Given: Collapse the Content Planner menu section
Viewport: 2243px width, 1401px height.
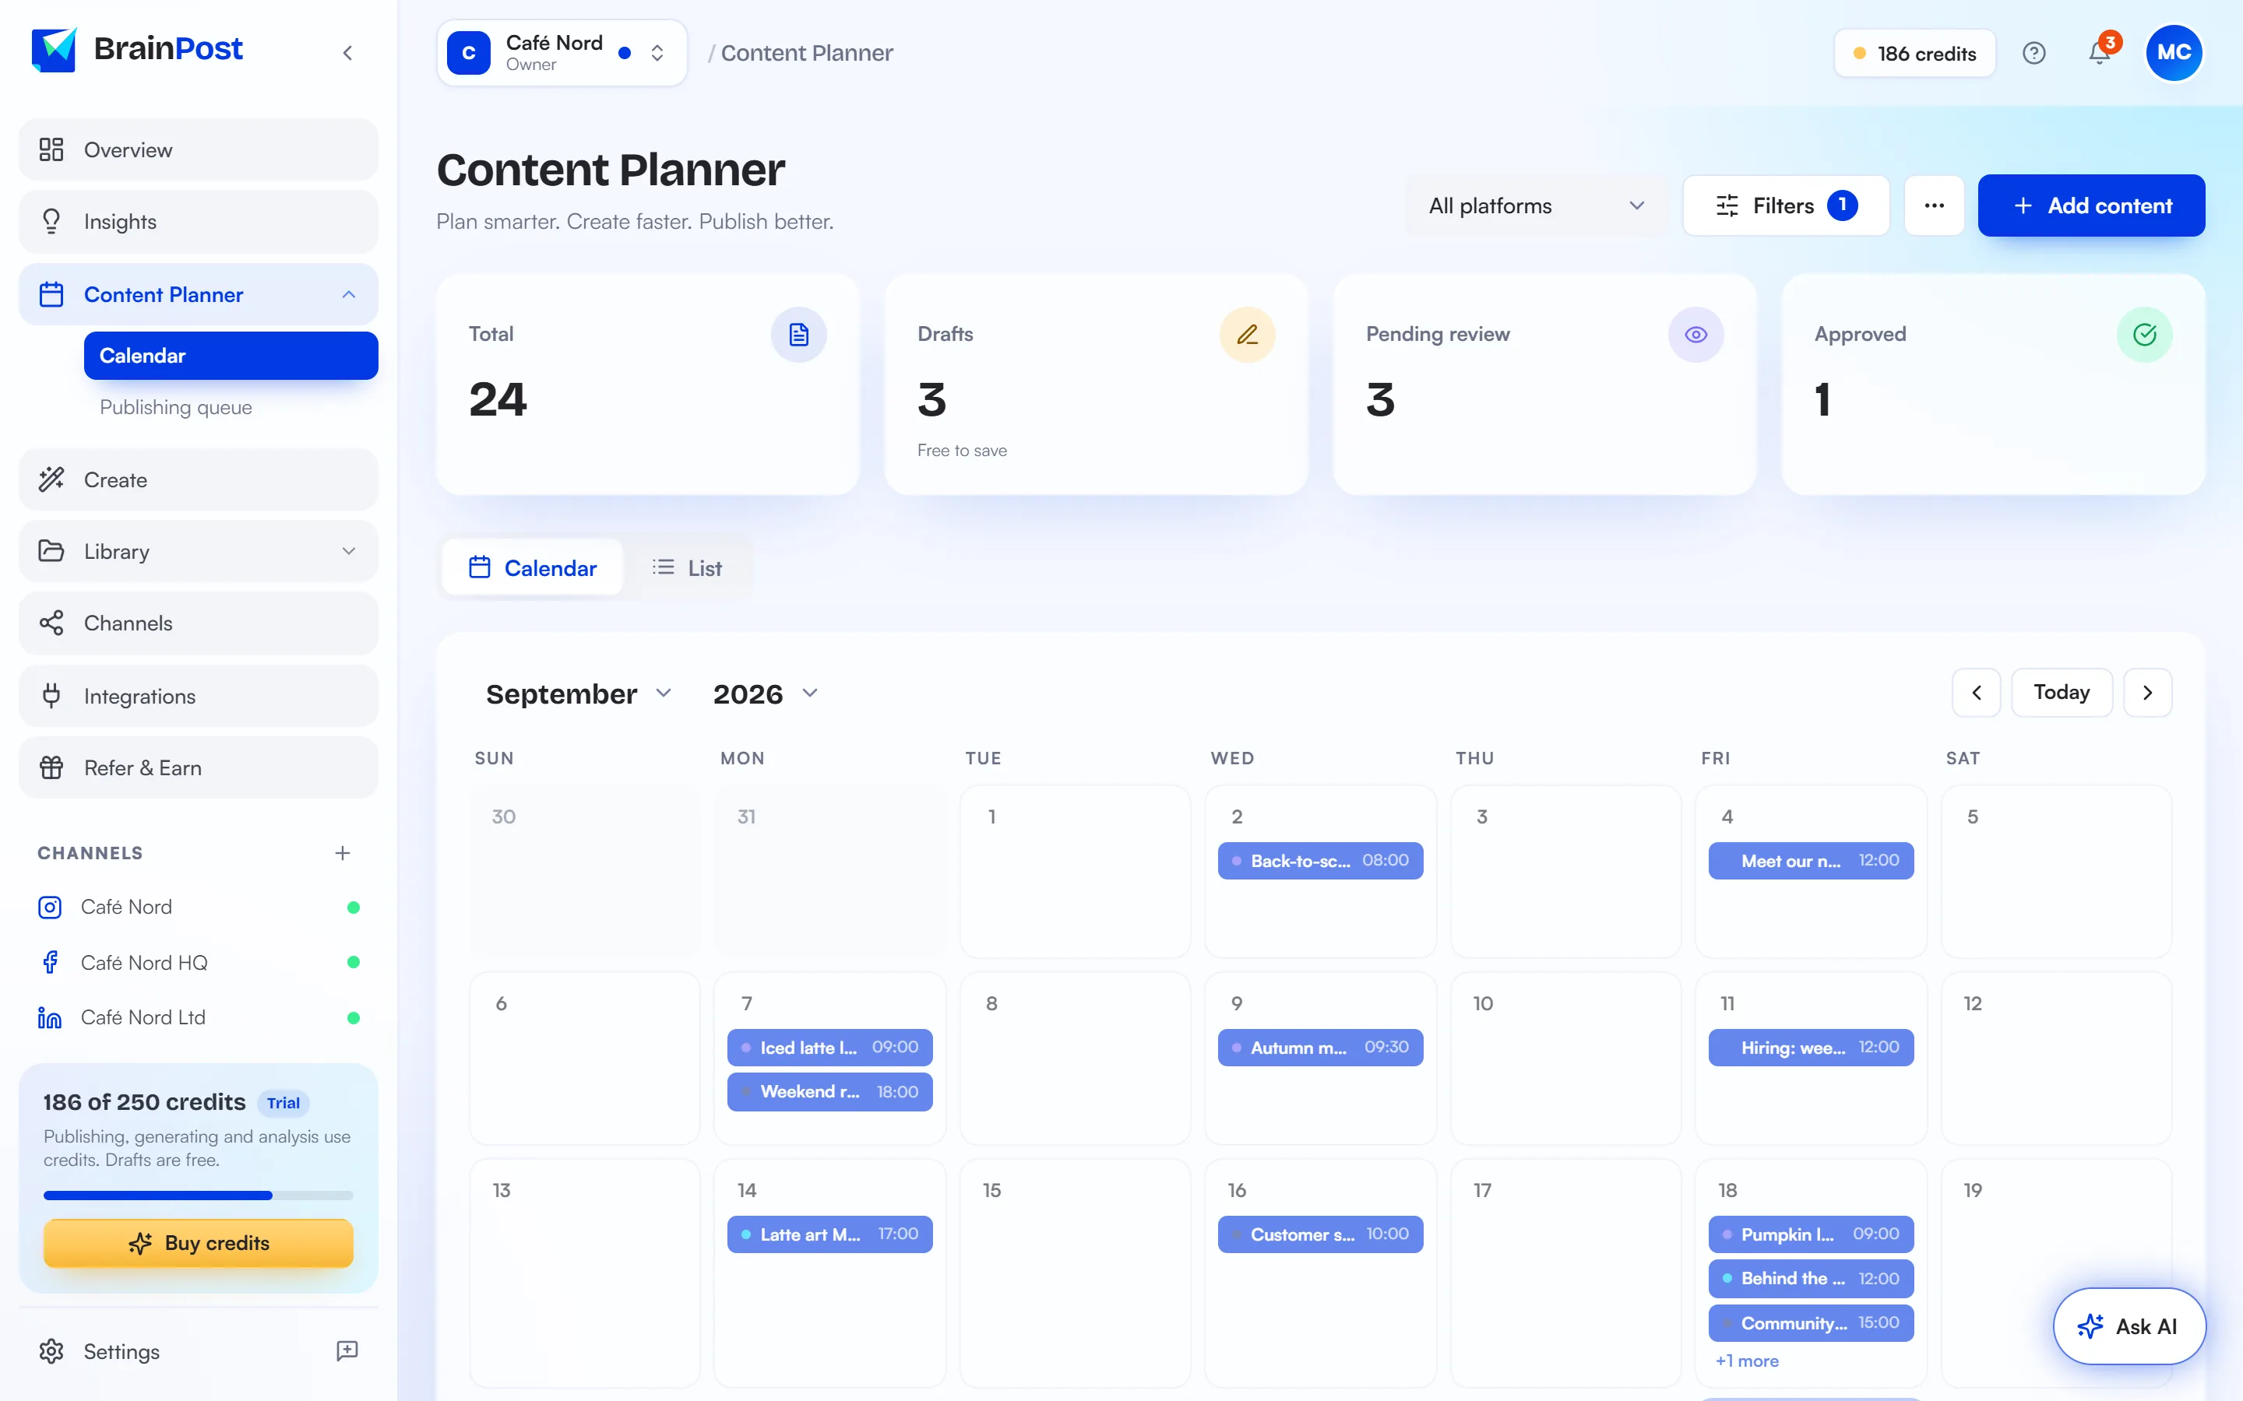Looking at the screenshot, I should coord(348,295).
